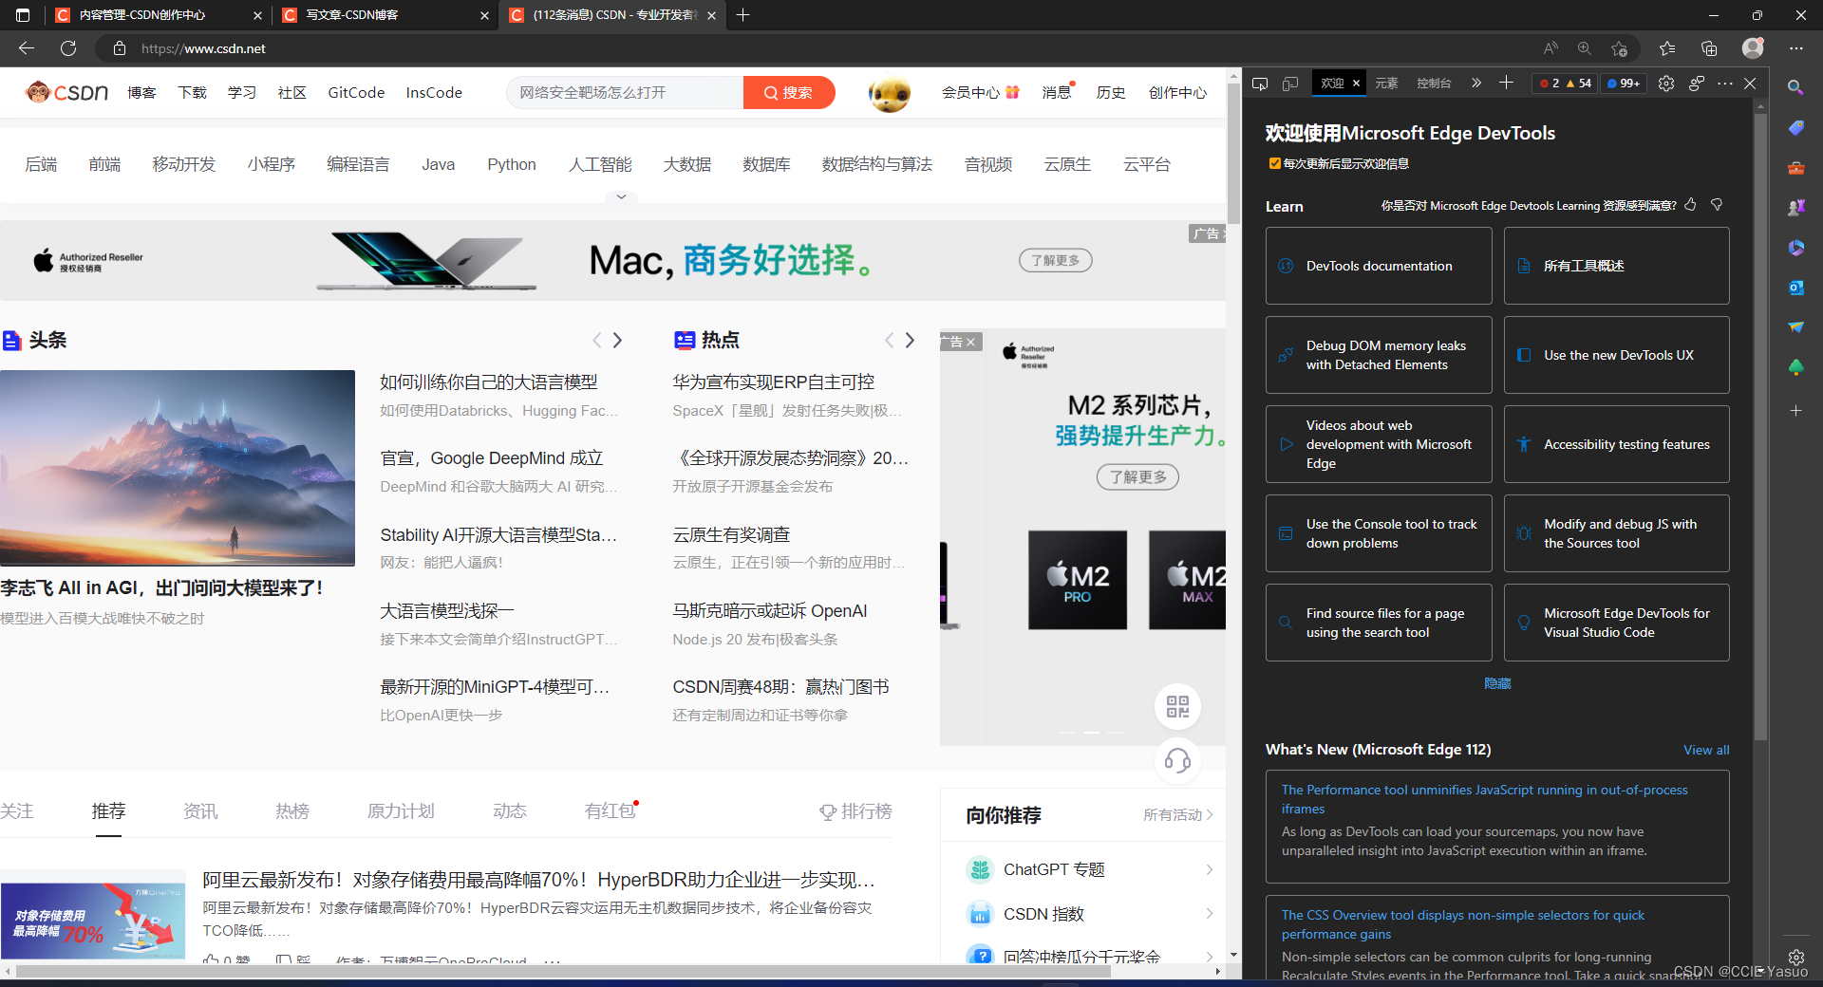
Task: Go to previous 热点 page arrow
Action: coord(890,340)
